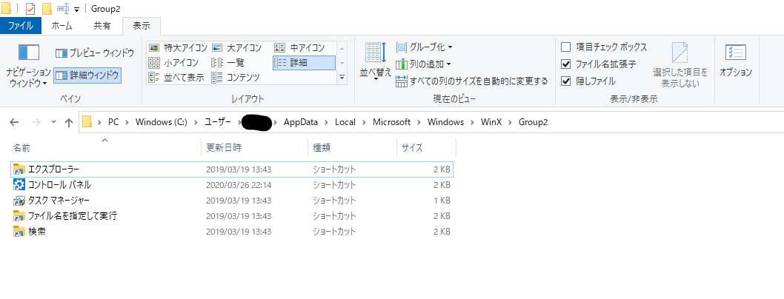Select the ファイル名を指定して実行 shortcut icon
The image size is (784, 299).
[x=19, y=215]
